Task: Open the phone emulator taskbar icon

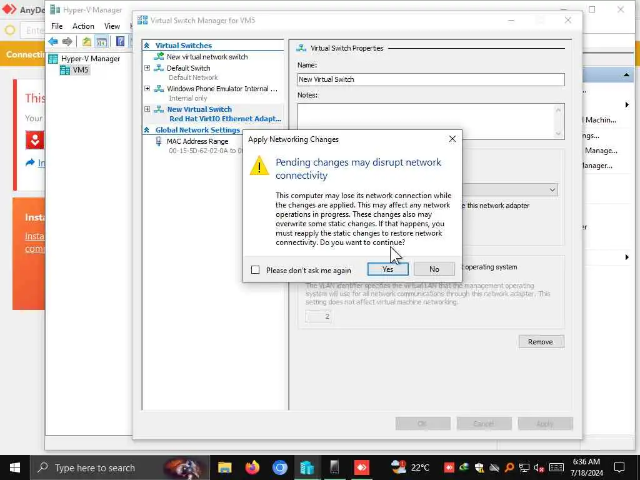Action: 334,467
